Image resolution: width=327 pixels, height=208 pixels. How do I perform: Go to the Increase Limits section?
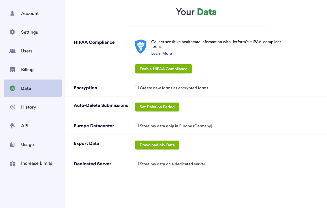pos(36,163)
